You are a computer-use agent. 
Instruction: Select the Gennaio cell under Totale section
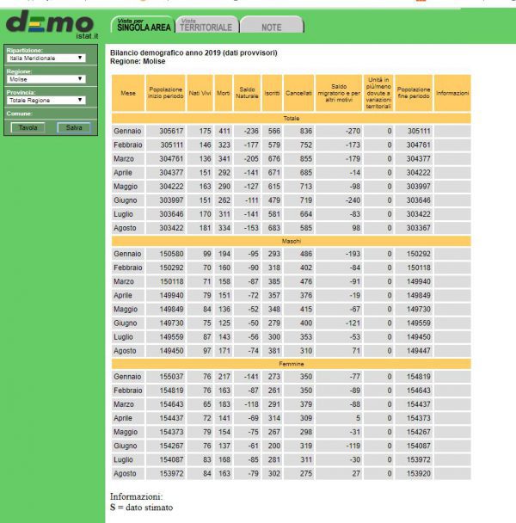(127, 131)
